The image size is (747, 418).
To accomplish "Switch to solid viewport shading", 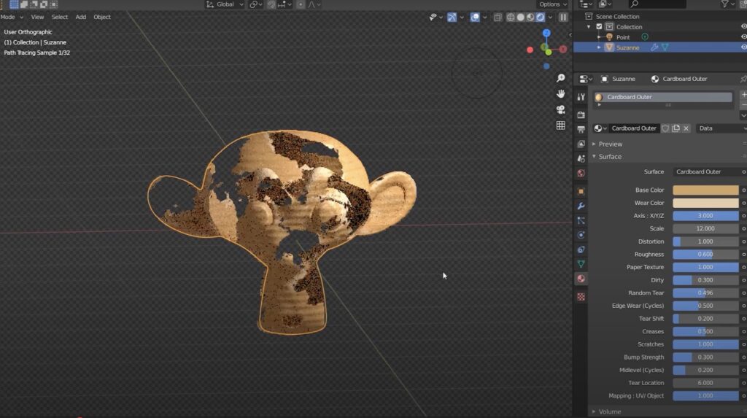I will click(x=521, y=18).
